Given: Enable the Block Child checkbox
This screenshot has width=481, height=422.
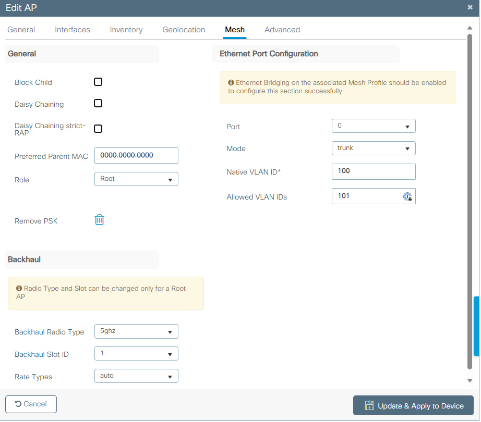Looking at the screenshot, I should (x=98, y=82).
